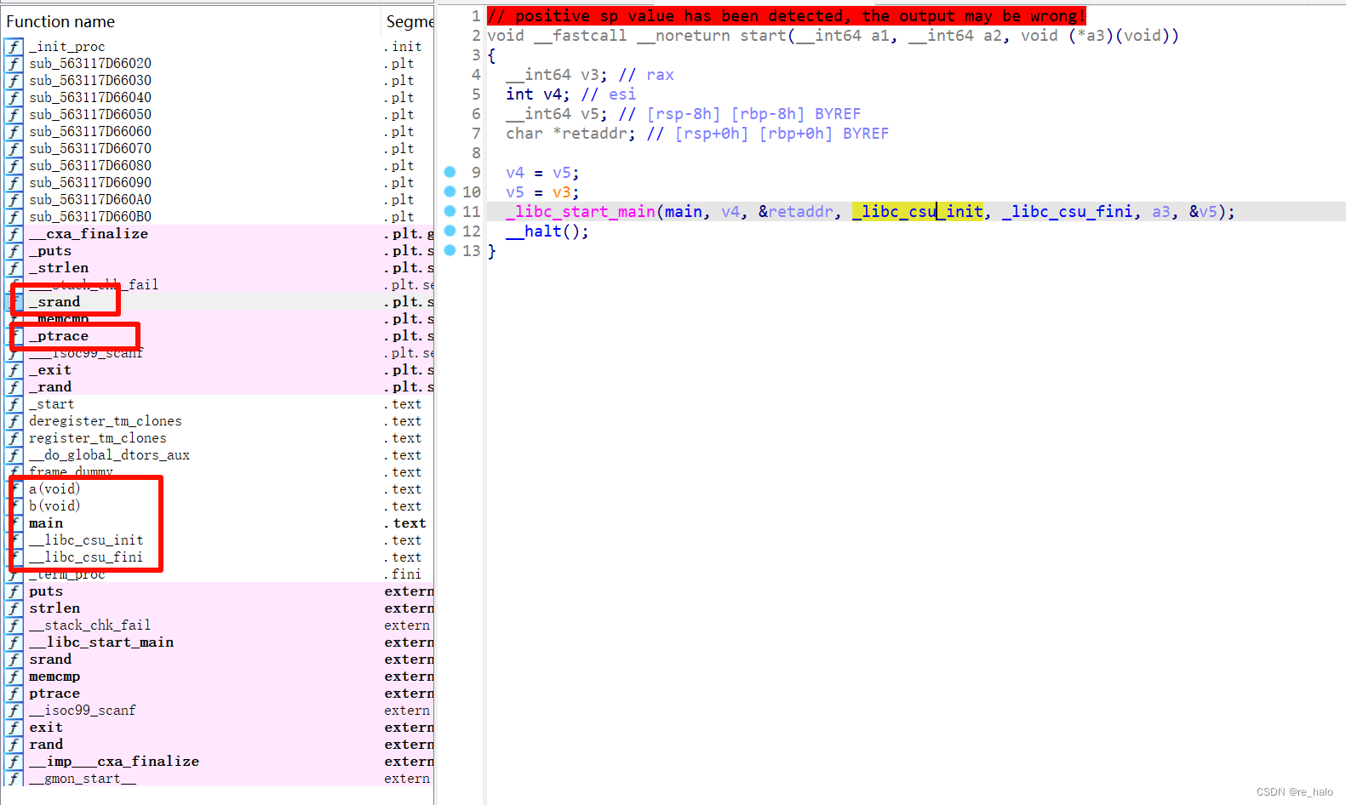
Task: Click function icon beside _rand
Action: tap(14, 387)
